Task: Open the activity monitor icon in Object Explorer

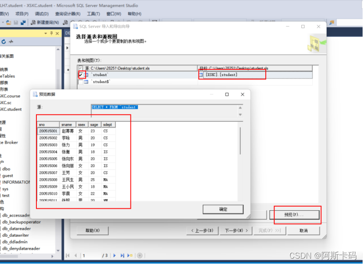Action: [11, 42]
